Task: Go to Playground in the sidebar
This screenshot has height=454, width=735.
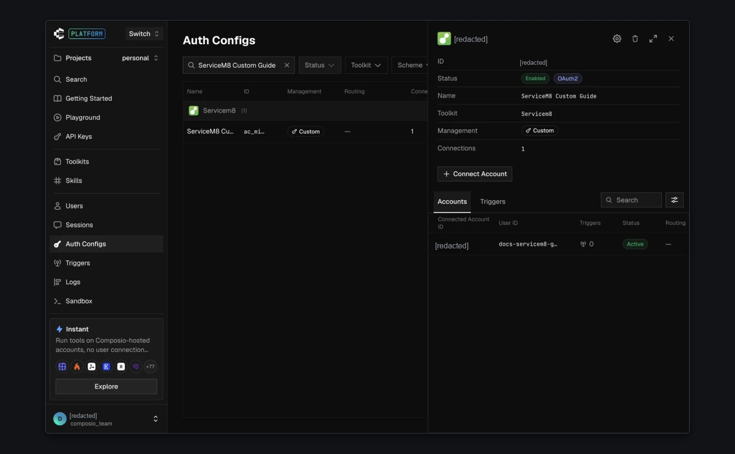Action: pos(106,118)
